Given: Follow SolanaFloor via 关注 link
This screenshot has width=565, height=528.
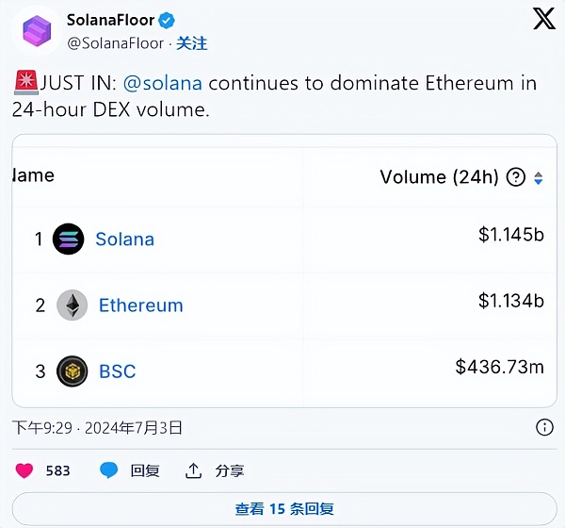Looking at the screenshot, I should pos(192,43).
